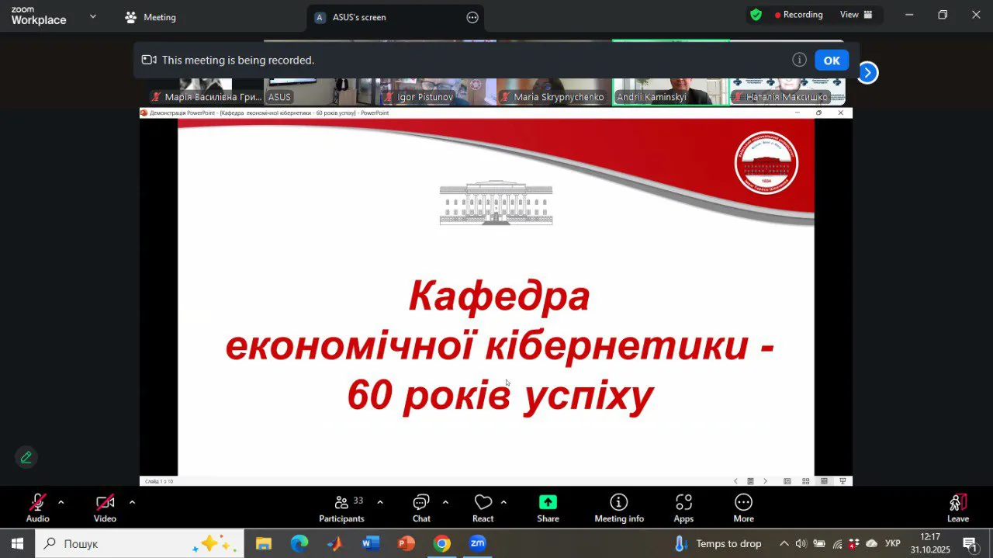This screenshot has width=993, height=558.
Task: Select Andrii Kaminskyi video thumbnail
Action: click(670, 91)
